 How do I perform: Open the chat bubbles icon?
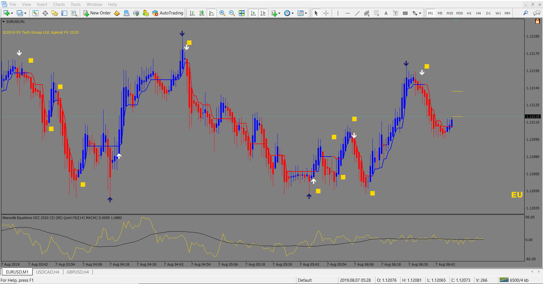tap(536, 13)
